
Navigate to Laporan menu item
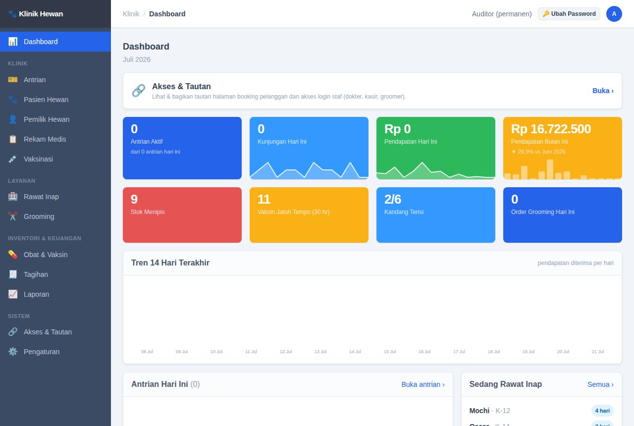click(x=55, y=294)
